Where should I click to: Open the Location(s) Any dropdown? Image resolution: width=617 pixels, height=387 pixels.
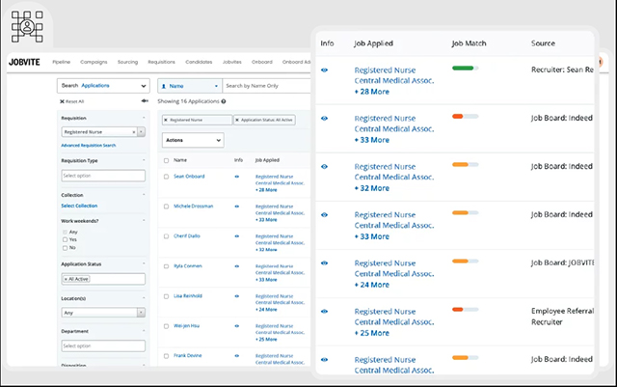click(103, 313)
